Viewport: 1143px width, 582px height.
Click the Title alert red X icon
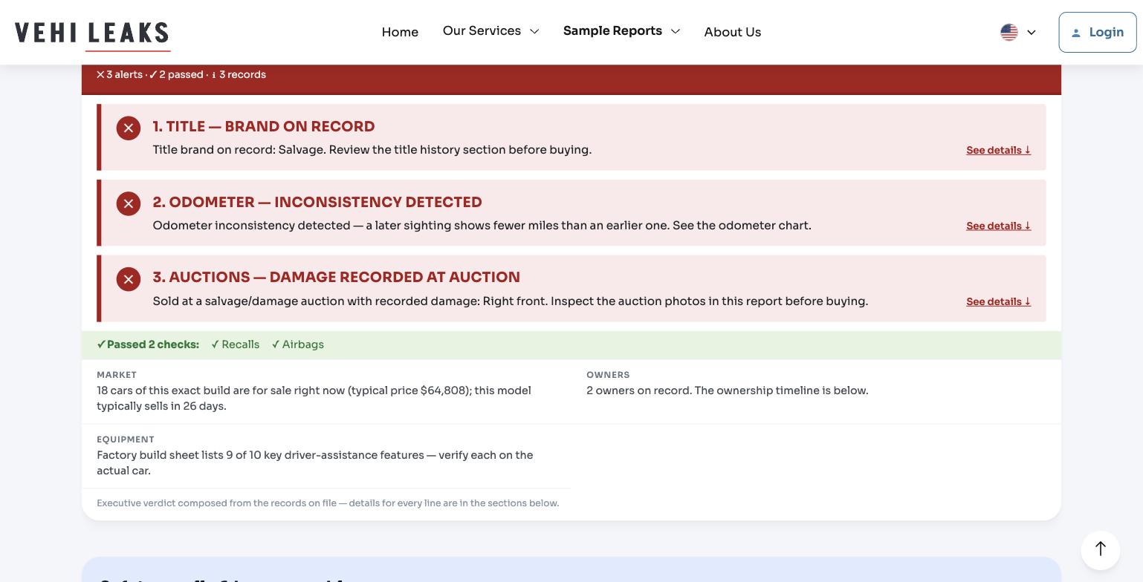pyautogui.click(x=129, y=128)
